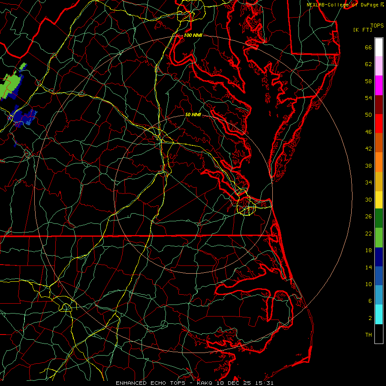The image size is (386, 386).
Task: Click the "6" legend value
Action: (x=370, y=301)
